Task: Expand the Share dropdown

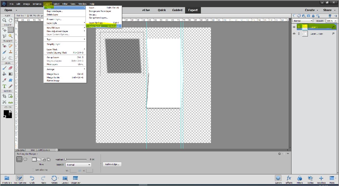Action: 329,10
